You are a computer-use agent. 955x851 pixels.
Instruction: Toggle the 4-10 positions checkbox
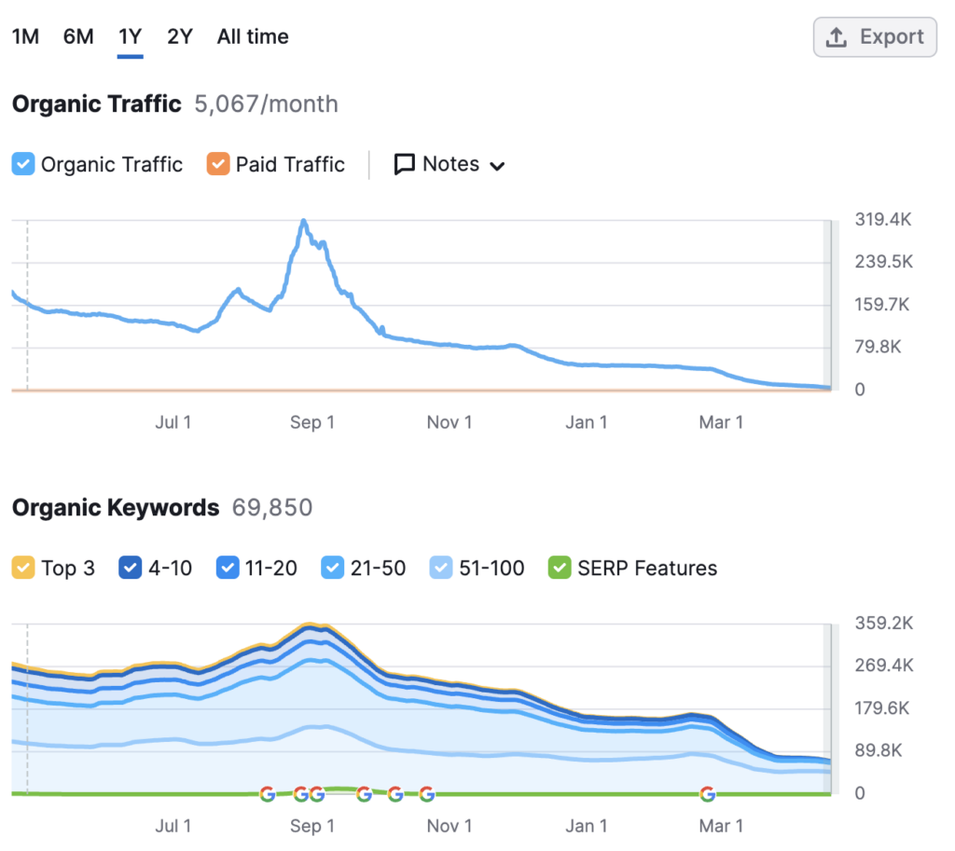point(131,568)
